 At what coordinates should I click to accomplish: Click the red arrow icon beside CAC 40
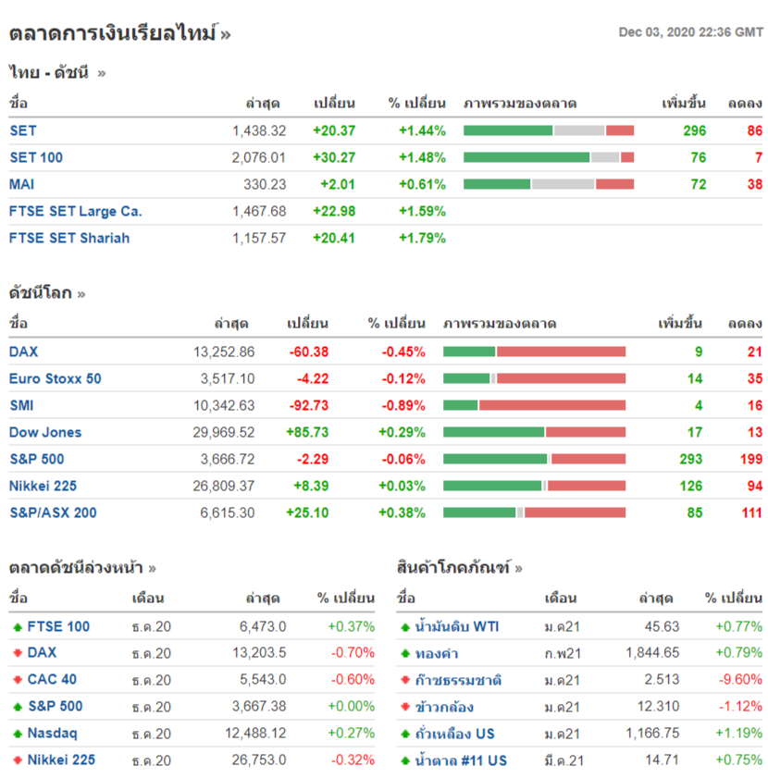[x=17, y=681]
